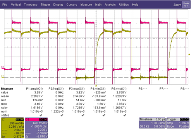Open the Timebase menu
This screenshot has width=196, height=139.
point(31,5)
